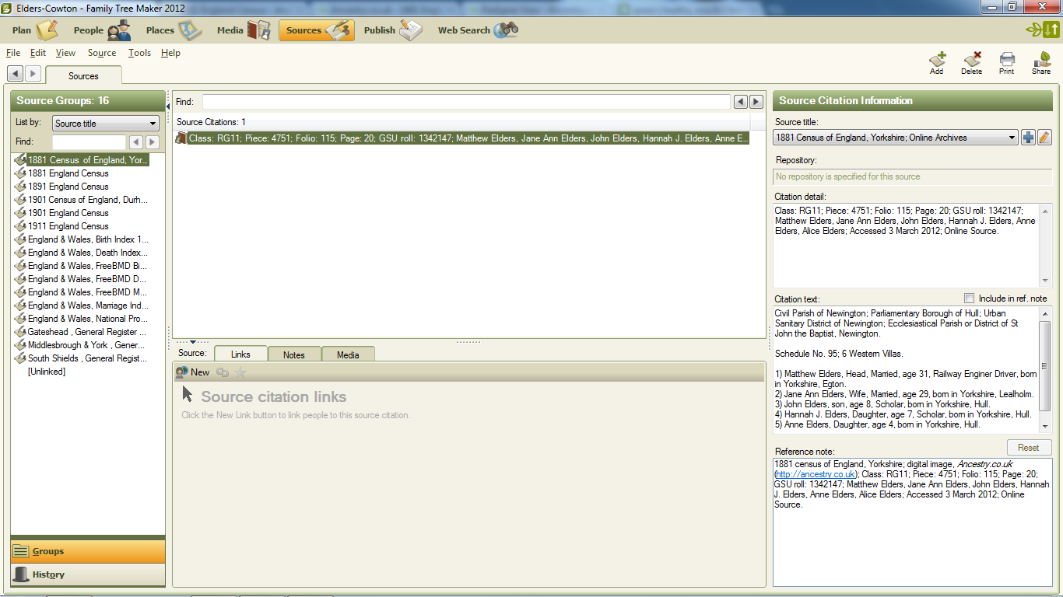Click next arrow beside source groups Find
Image resolution: width=1063 pixels, height=597 pixels.
[x=153, y=142]
